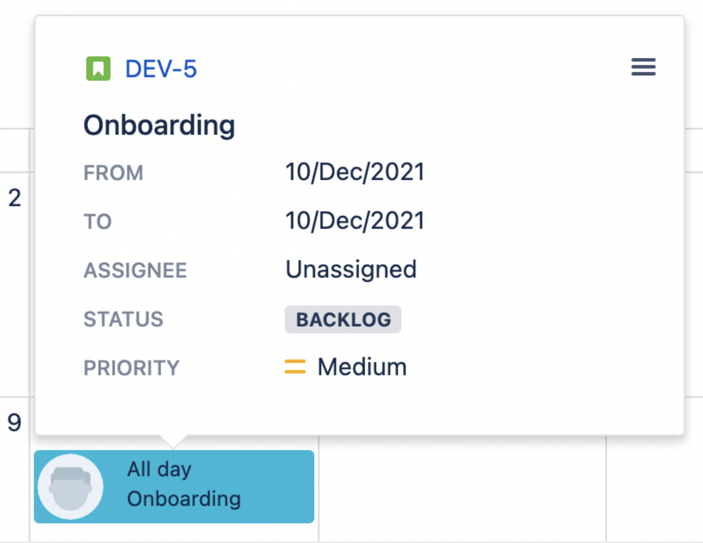The height and width of the screenshot is (543, 703).
Task: Click the FROM date value 10/Dec/2021
Action: coord(355,172)
